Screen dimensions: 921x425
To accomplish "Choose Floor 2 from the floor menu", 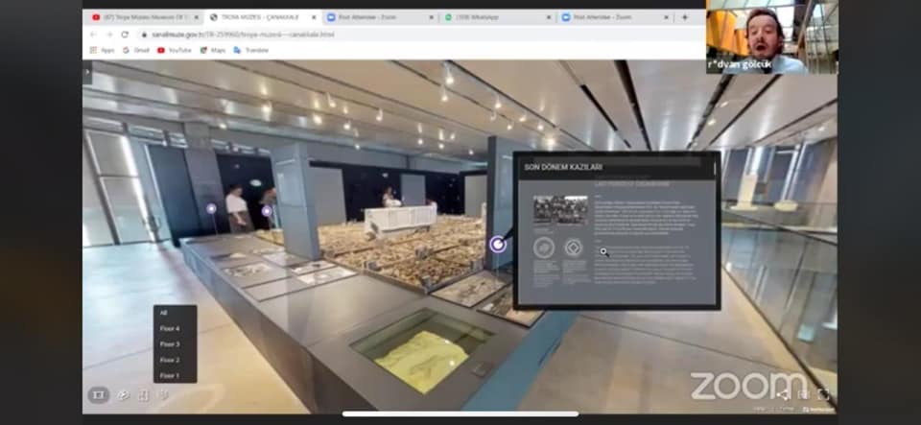I will pyautogui.click(x=170, y=360).
